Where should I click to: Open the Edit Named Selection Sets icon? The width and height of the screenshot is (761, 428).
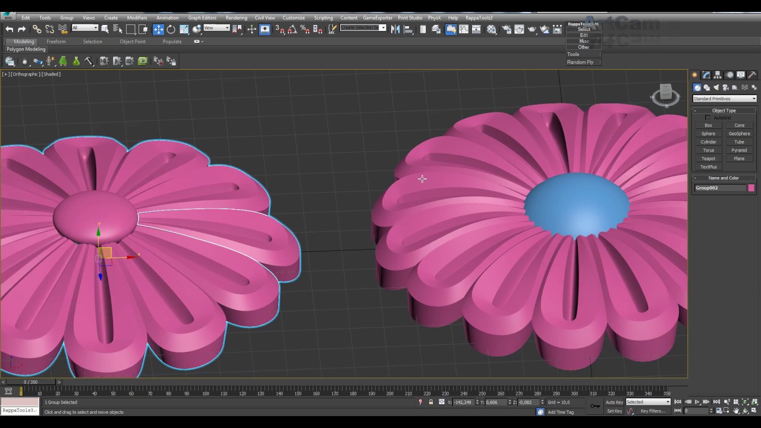click(332, 29)
